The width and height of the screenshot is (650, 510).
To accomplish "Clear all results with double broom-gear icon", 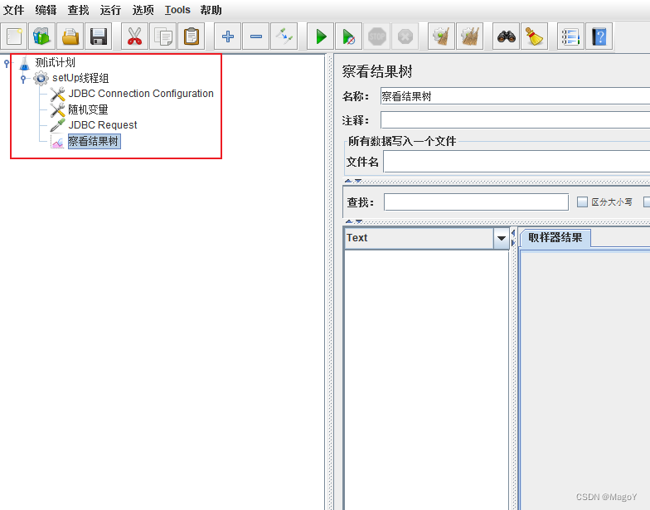I will [469, 36].
